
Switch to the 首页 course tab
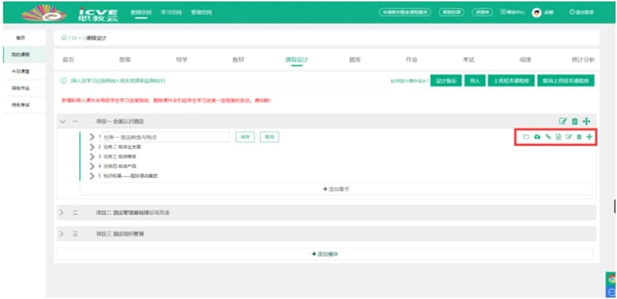click(68, 60)
